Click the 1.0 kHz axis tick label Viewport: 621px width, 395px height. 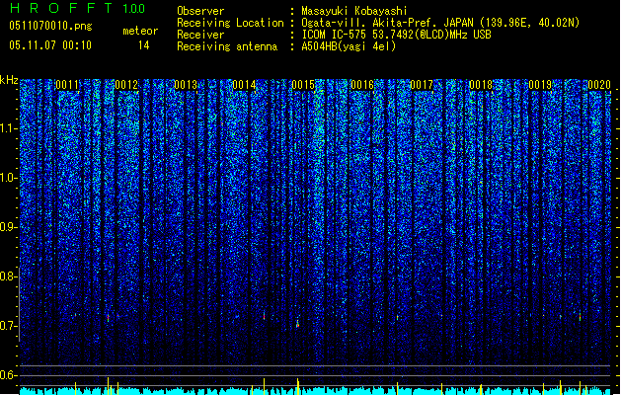8,178
